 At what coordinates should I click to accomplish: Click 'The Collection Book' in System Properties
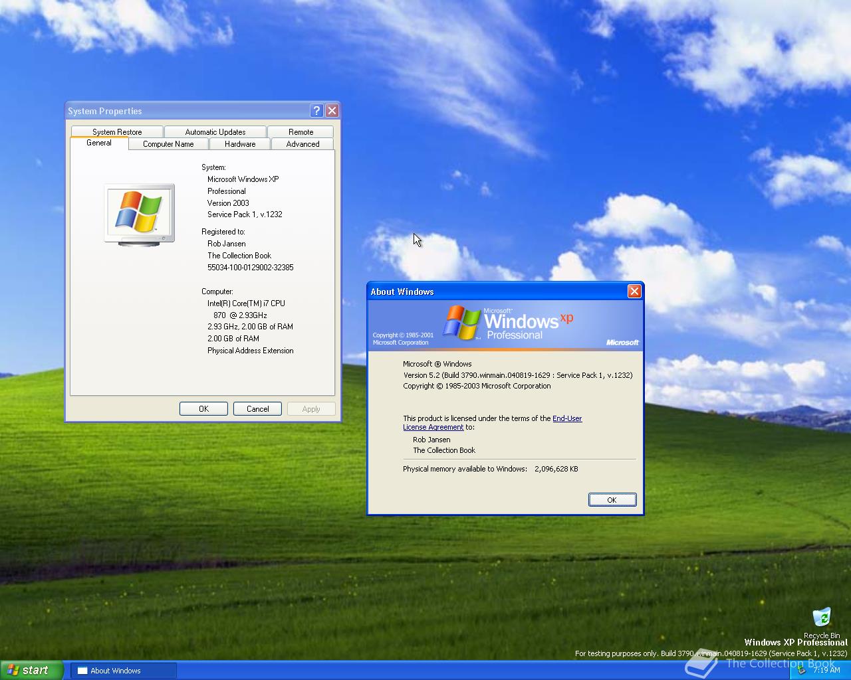click(239, 256)
